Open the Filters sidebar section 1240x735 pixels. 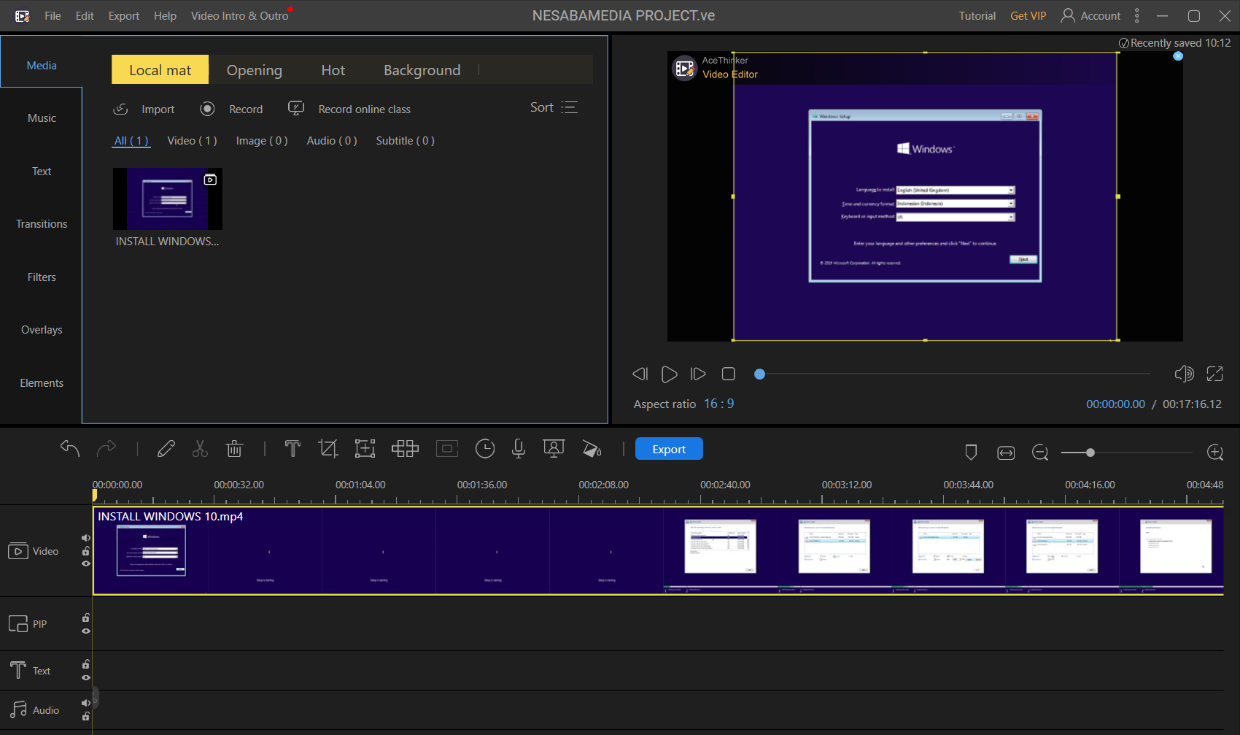[x=42, y=277]
